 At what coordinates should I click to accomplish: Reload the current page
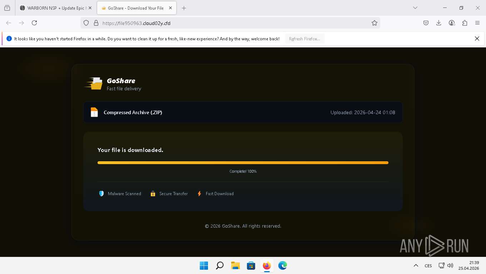pos(34,23)
